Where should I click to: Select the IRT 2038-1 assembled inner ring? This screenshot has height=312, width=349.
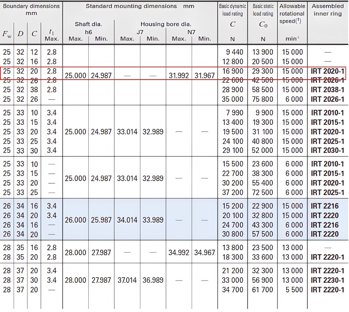pyautogui.click(x=327, y=90)
